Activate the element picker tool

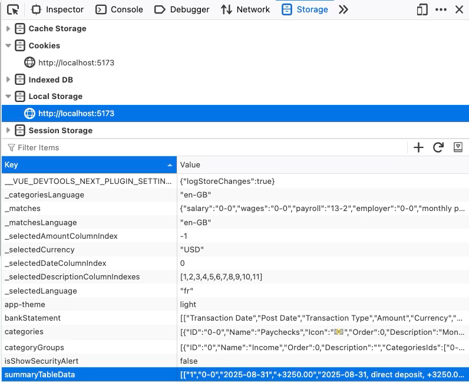point(12,9)
